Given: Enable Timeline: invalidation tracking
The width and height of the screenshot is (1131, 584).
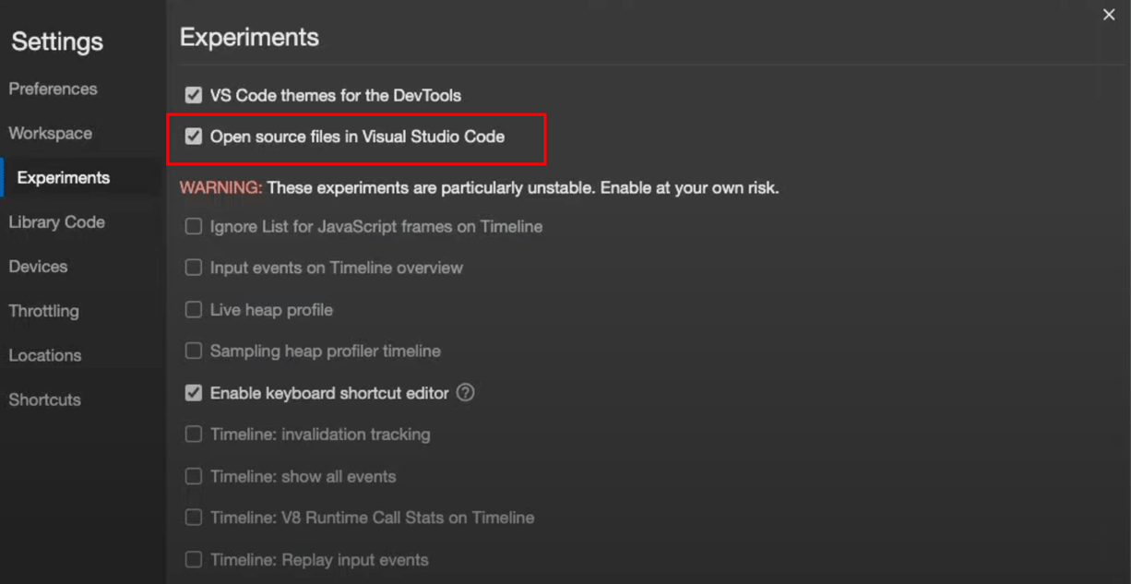Looking at the screenshot, I should [x=194, y=434].
